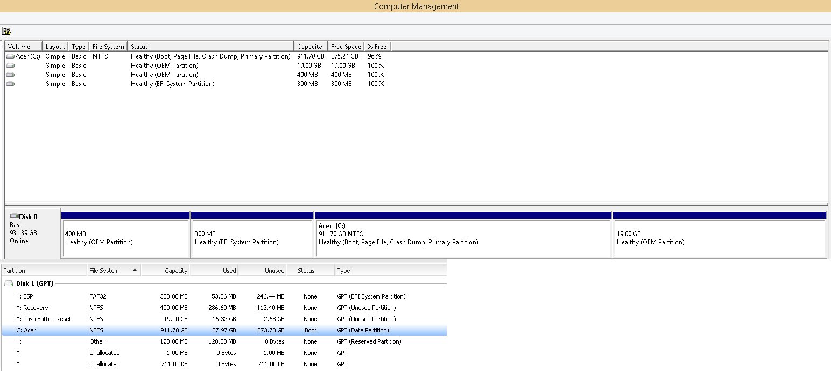Click the sort arrow in File System column
The image size is (831, 371).
pos(134,270)
